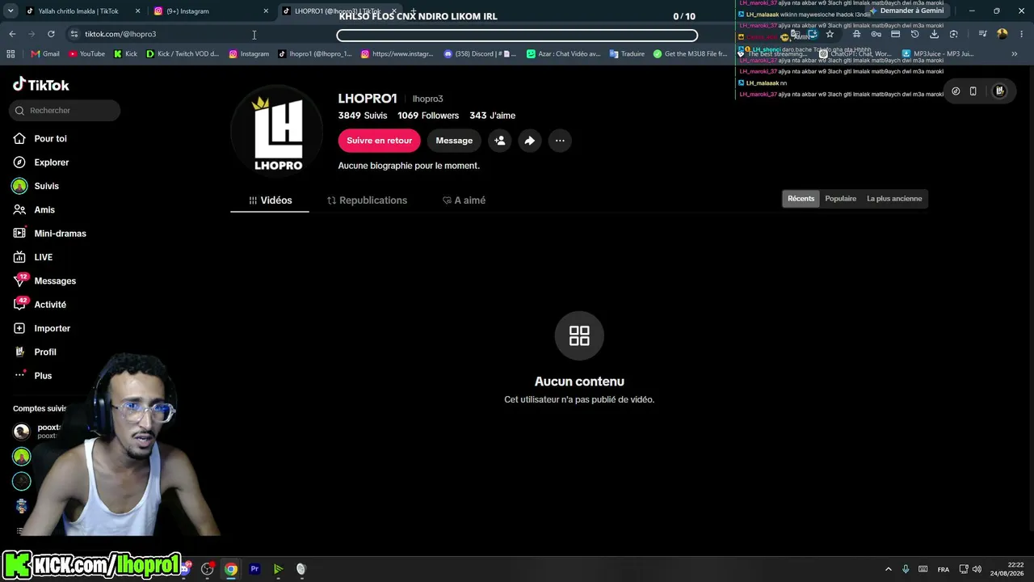Click the LHOPRO profile avatar
This screenshot has width=1034, height=582.
click(x=278, y=133)
